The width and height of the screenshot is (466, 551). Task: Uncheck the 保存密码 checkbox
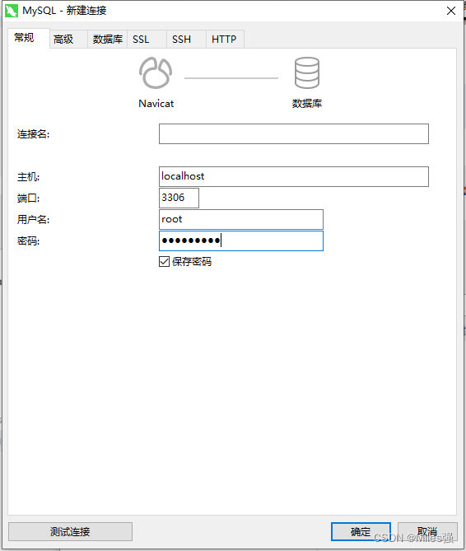coord(165,261)
